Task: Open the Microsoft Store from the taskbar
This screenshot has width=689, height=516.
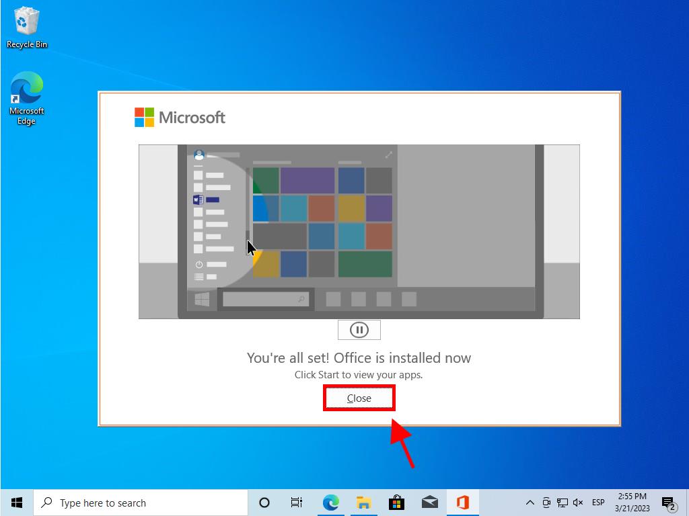Action: tap(396, 502)
